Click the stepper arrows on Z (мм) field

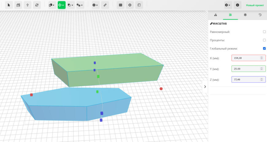tap(261, 80)
